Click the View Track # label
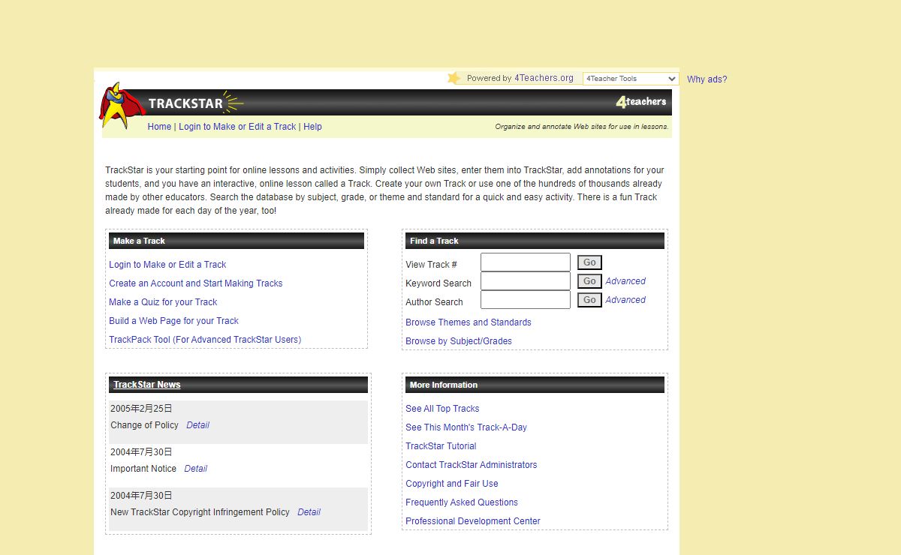Screen dimensions: 901x555 [x=431, y=265]
